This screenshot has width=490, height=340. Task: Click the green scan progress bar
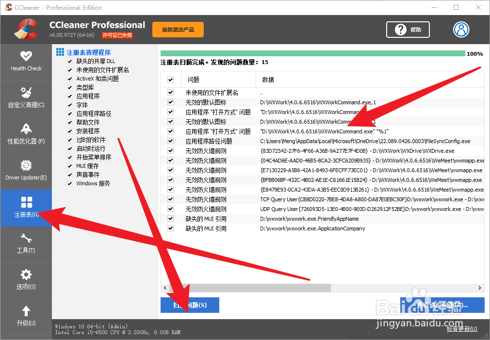pyautogui.click(x=312, y=53)
